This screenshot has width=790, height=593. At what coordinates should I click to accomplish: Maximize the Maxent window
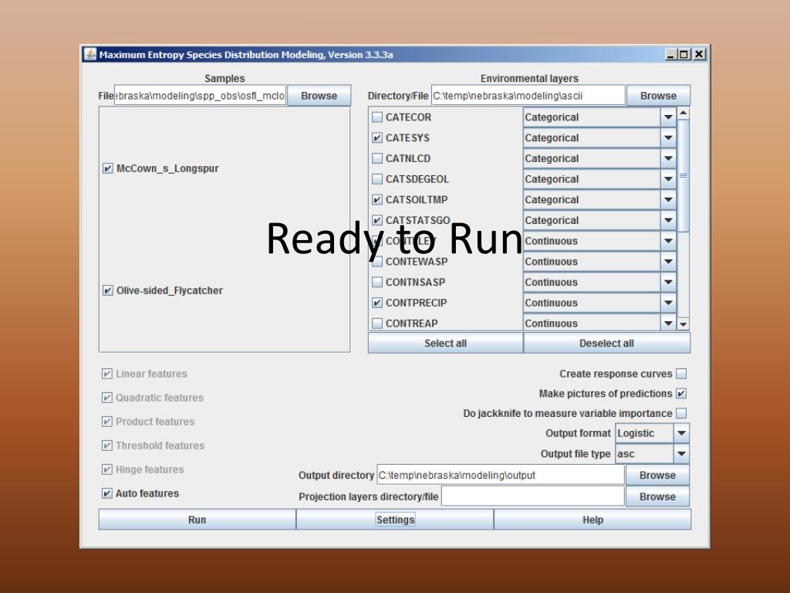pos(684,54)
